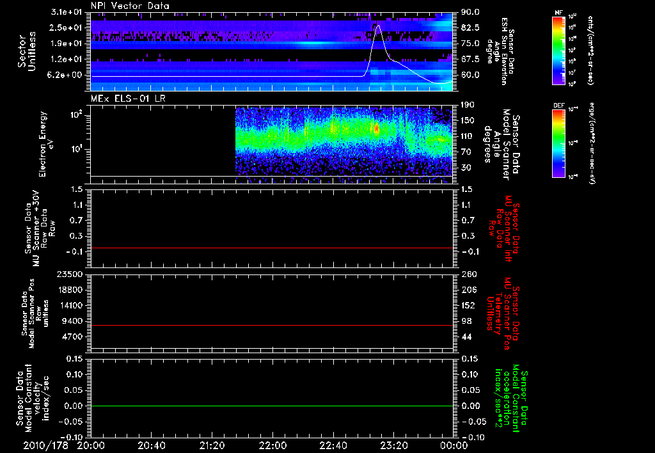This screenshot has width=655, height=453.
Task: Click the "20:40" time tick label
Action: [x=151, y=445]
